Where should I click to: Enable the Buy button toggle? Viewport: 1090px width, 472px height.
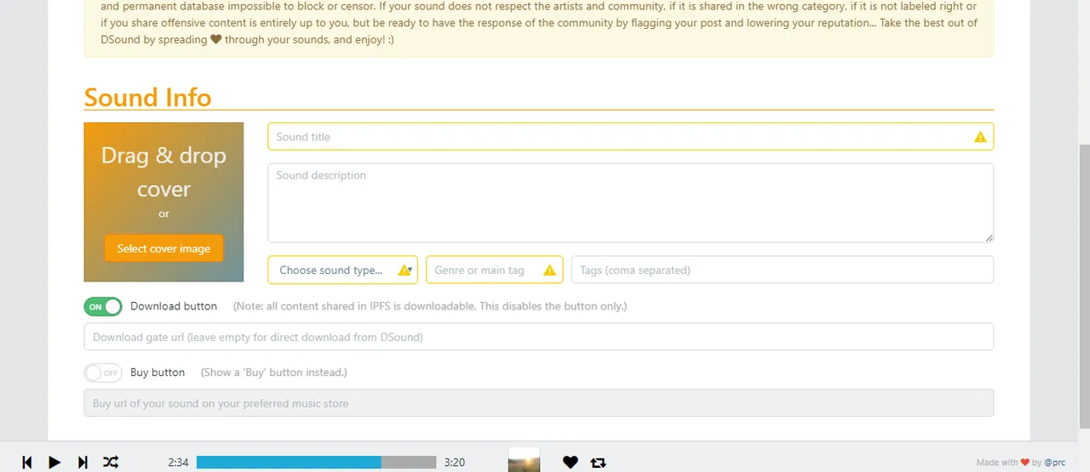pos(103,372)
